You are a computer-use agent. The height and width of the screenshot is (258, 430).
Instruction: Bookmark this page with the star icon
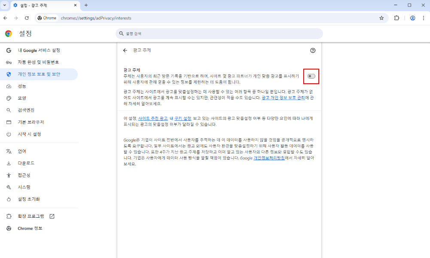(381, 18)
